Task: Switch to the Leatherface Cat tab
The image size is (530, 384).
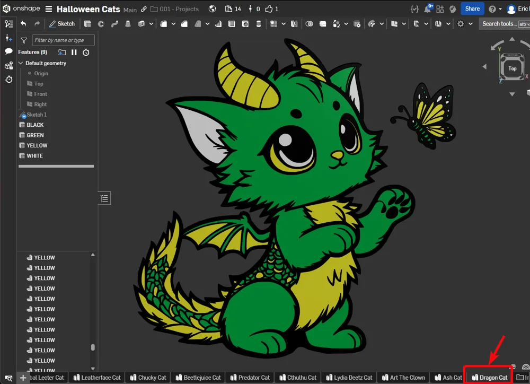Action: 98,378
